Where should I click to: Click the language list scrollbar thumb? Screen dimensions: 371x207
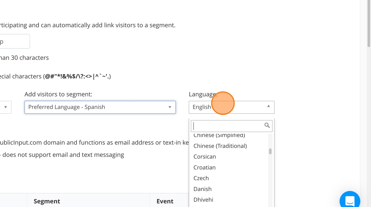(270, 151)
